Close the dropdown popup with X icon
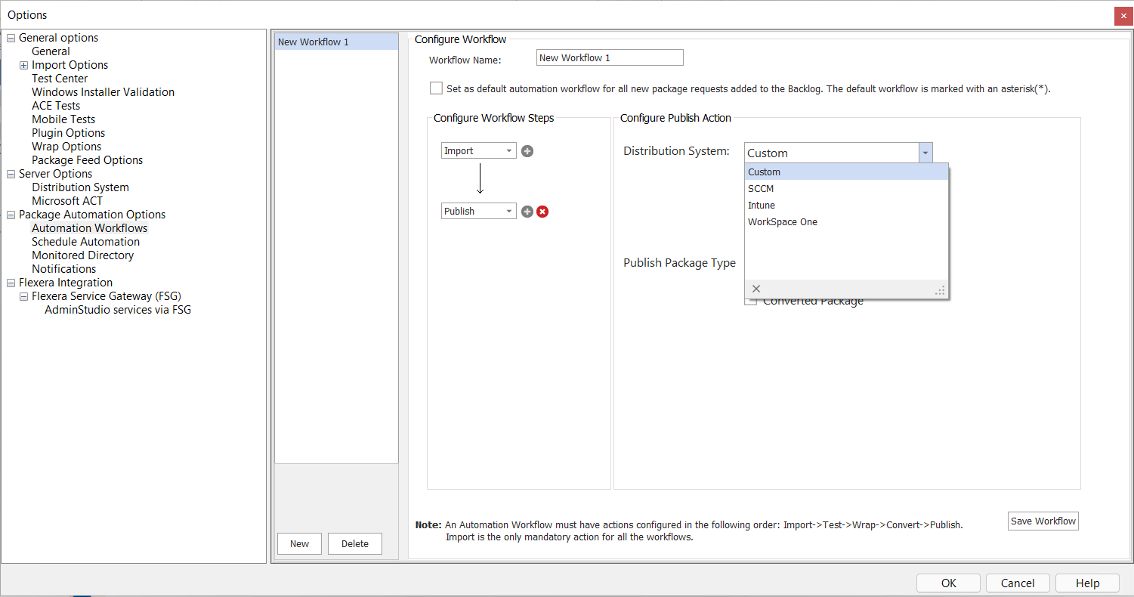Image resolution: width=1134 pixels, height=597 pixels. (756, 289)
